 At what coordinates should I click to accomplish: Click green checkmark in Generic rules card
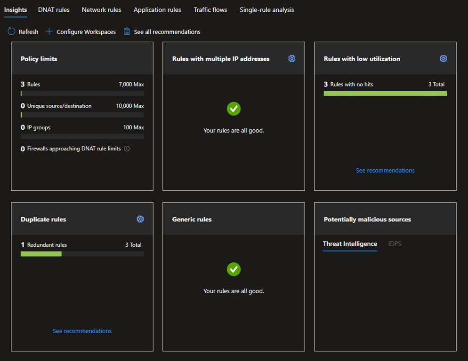tap(234, 269)
